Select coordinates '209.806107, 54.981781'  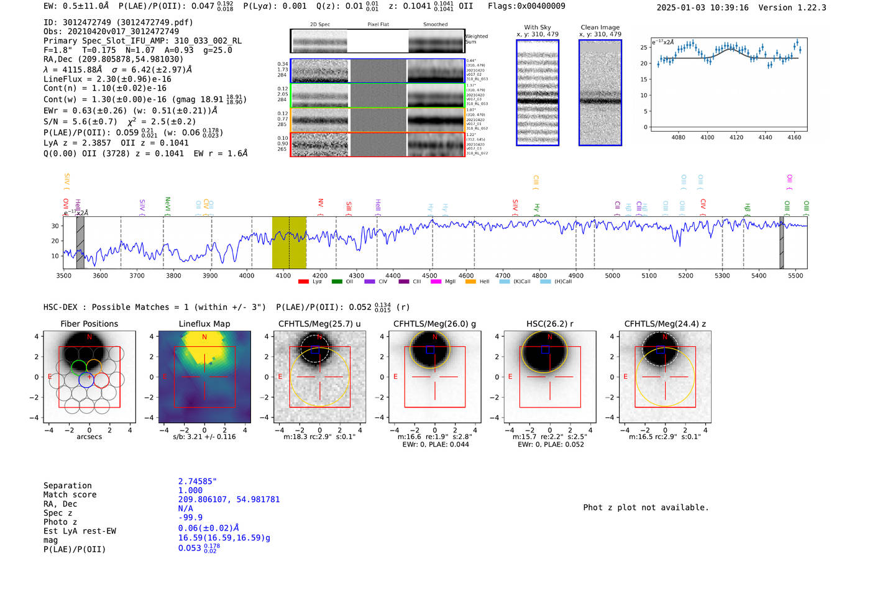coord(229,499)
